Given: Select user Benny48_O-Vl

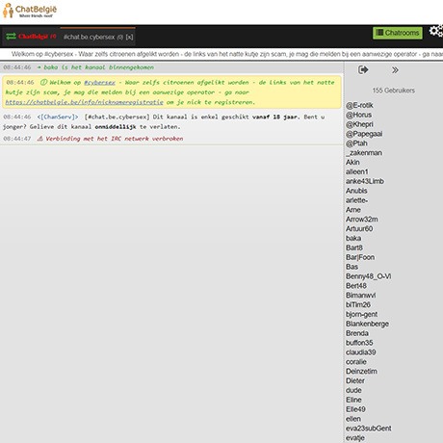Looking at the screenshot, I should [x=368, y=276].
